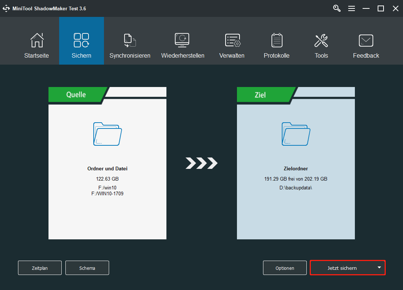Switch to the Startseite tab
The image size is (403, 290).
(x=36, y=55)
